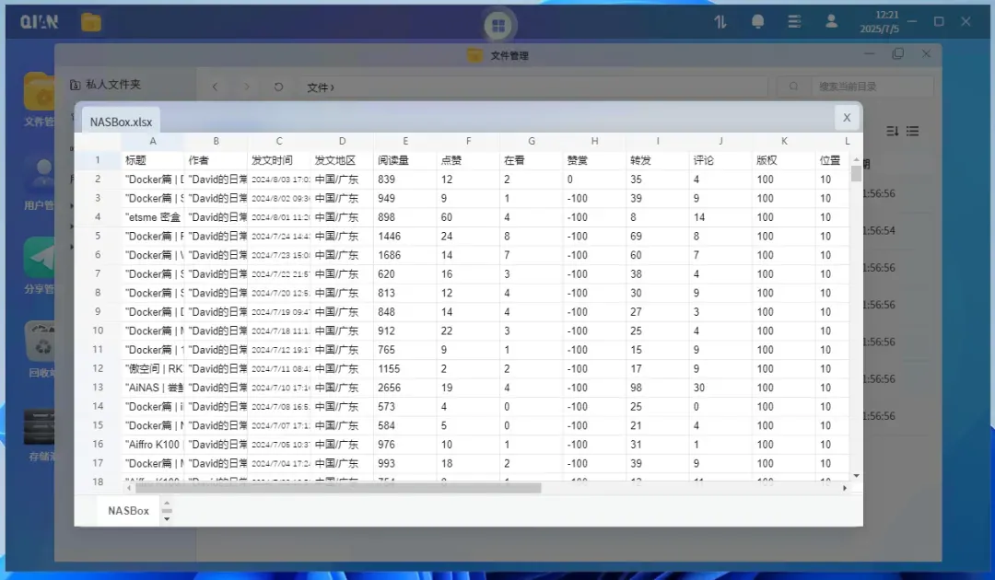
Task: Click the 版权 header cell
Action: 784,160
